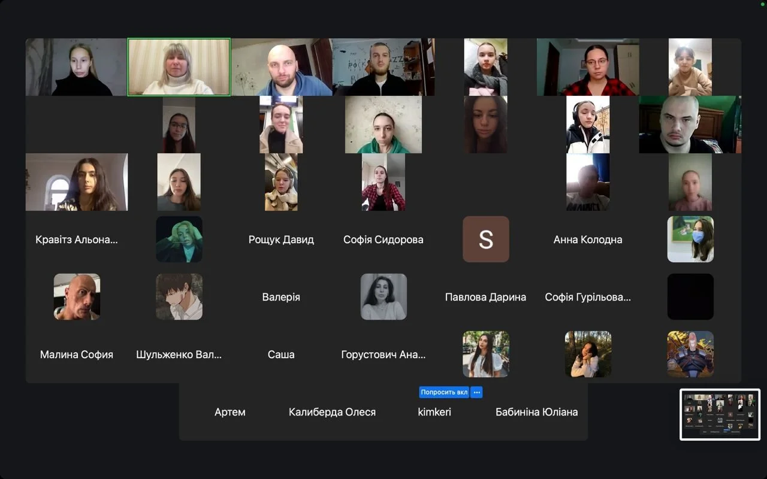Select the Малина София participant tile
This screenshot has height=479, width=767.
(x=77, y=354)
